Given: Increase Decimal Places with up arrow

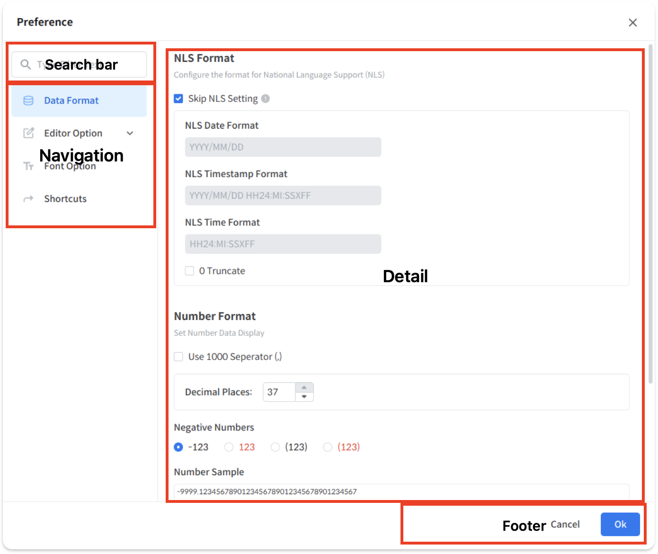Looking at the screenshot, I should pos(304,387).
